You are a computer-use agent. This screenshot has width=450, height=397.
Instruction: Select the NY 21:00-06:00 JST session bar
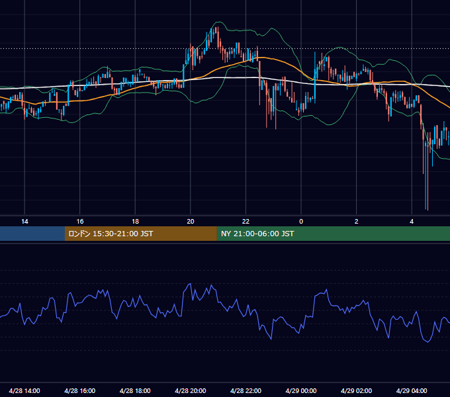[333, 234]
